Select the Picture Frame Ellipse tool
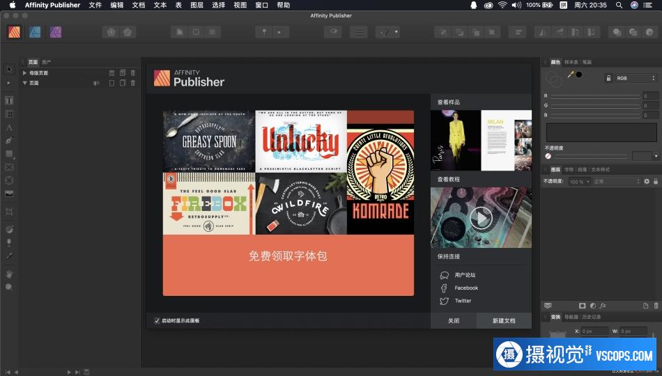Screen dimensions: 662x376 (9, 180)
